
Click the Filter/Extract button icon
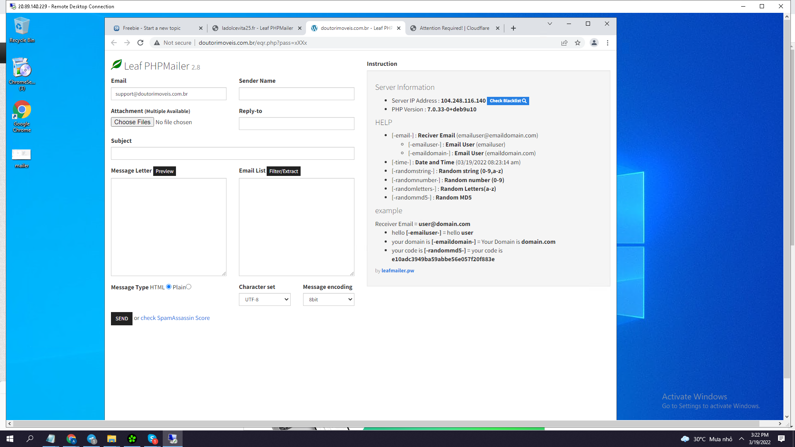pyautogui.click(x=283, y=171)
